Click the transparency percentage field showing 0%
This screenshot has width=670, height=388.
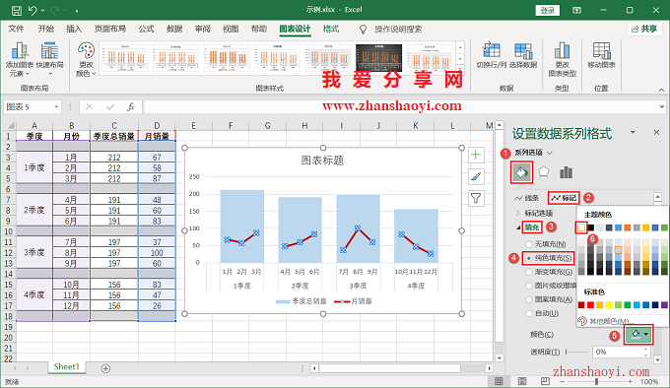click(x=619, y=352)
